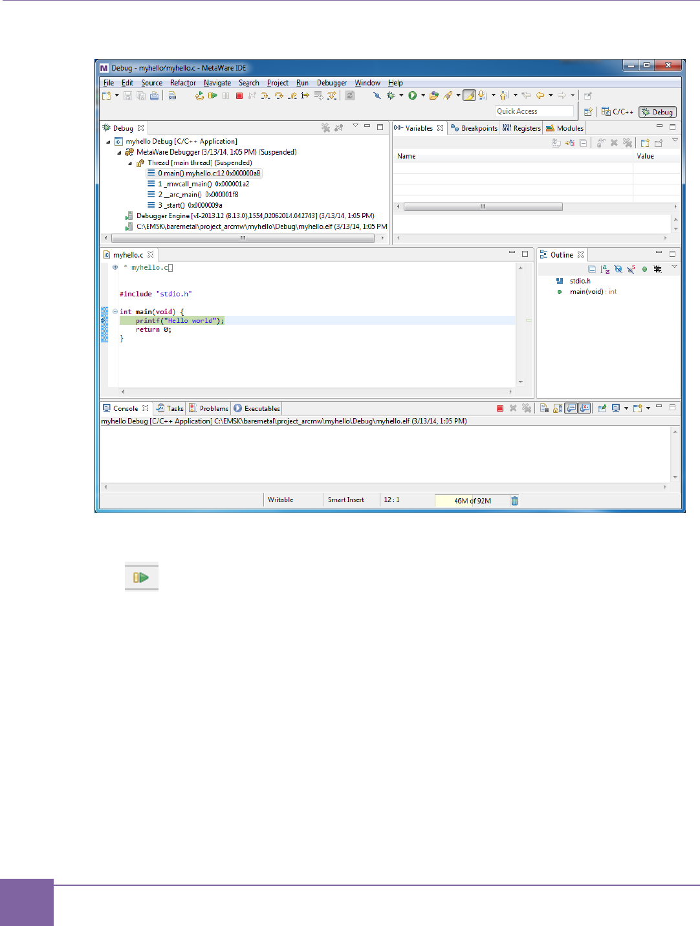Open the Executables tab
Screen dimensions: 700x926
pos(257,408)
